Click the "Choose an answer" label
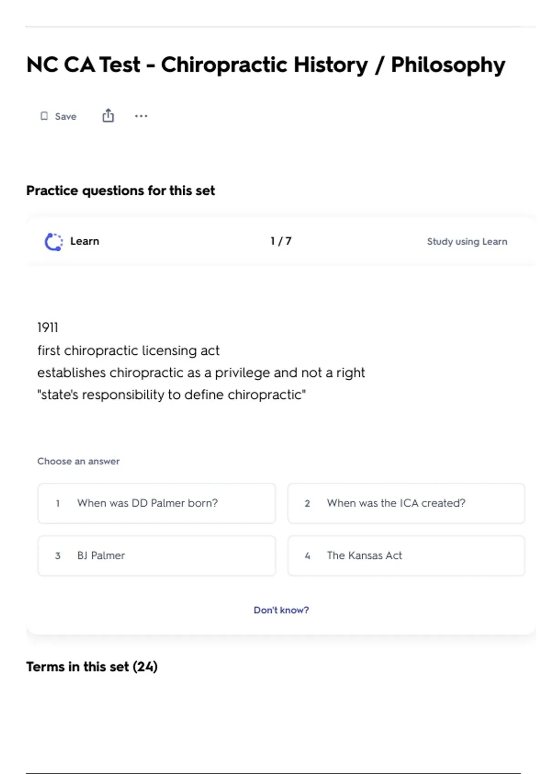The image size is (547, 774). 78,461
